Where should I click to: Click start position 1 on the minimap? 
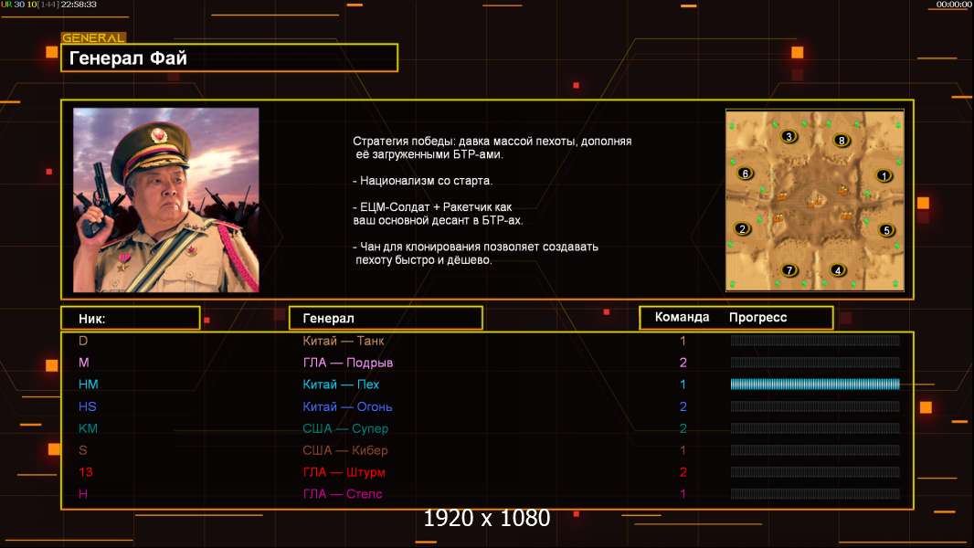click(x=884, y=176)
